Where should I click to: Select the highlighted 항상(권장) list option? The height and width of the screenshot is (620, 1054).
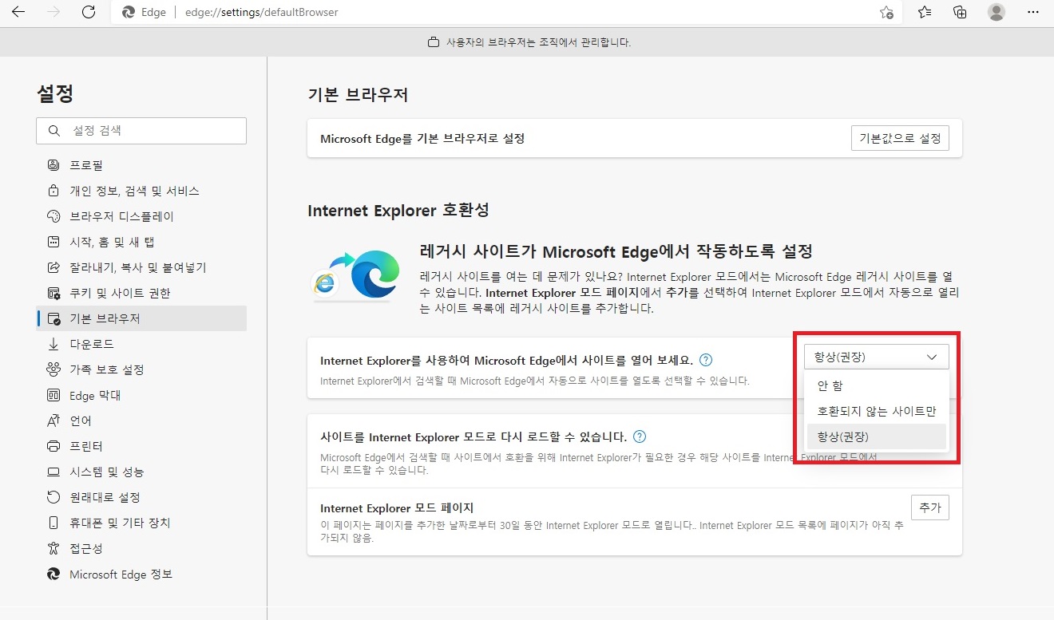pos(876,436)
